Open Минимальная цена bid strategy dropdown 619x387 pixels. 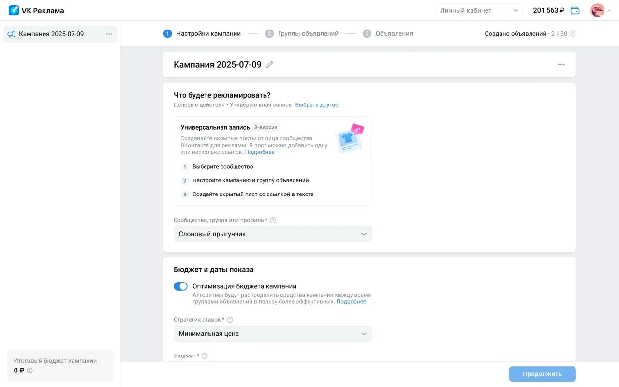click(272, 334)
